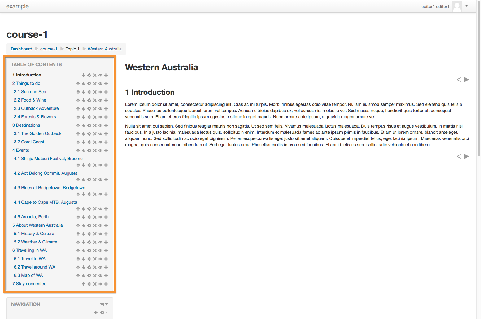Screen dimensions: 481x319
Task: Open chapter 3.2 Coral Coast
Action: pos(29,142)
